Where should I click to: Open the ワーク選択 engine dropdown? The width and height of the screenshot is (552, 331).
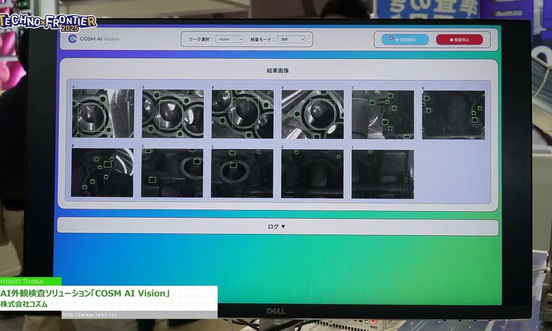coord(229,40)
